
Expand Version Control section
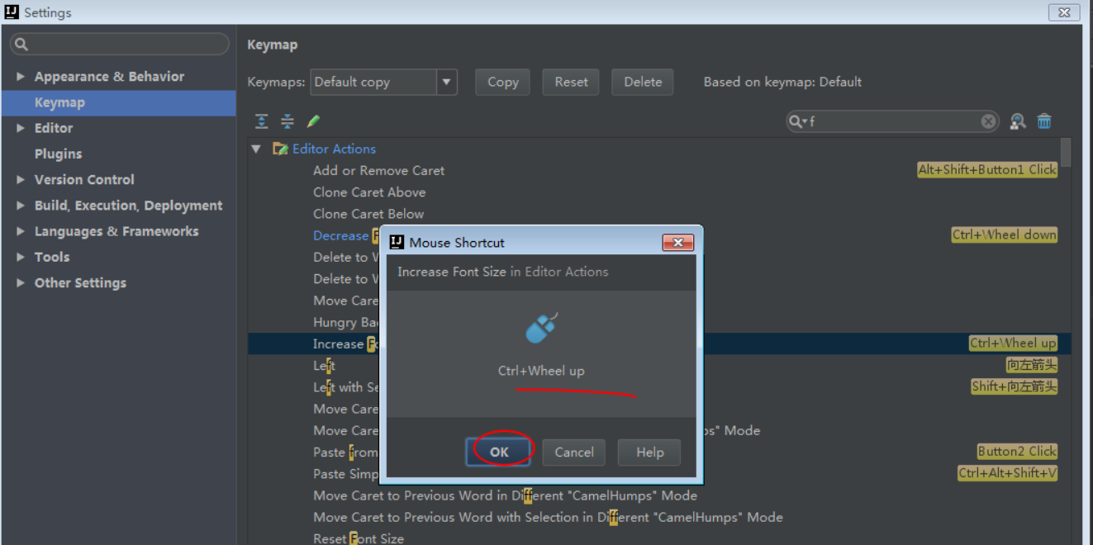tap(21, 179)
